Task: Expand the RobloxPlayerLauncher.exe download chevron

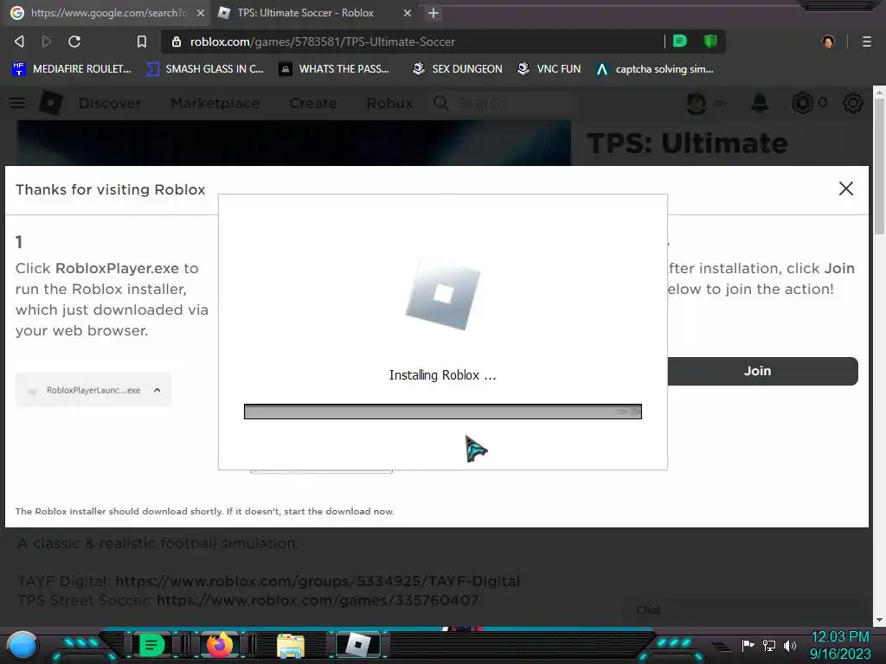Action: pos(157,390)
